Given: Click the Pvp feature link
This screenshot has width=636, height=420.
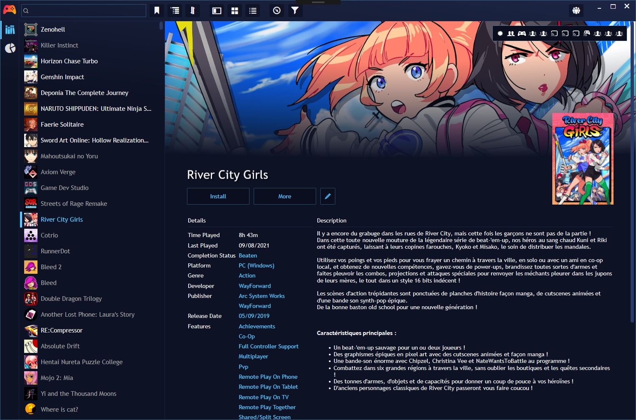Looking at the screenshot, I should tap(244, 367).
